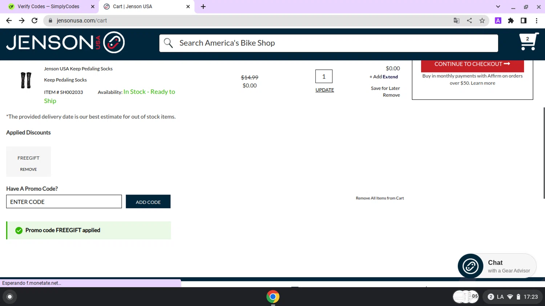This screenshot has height=306, width=545.
Task: Close the Verify Codes tab
Action: pyautogui.click(x=93, y=7)
